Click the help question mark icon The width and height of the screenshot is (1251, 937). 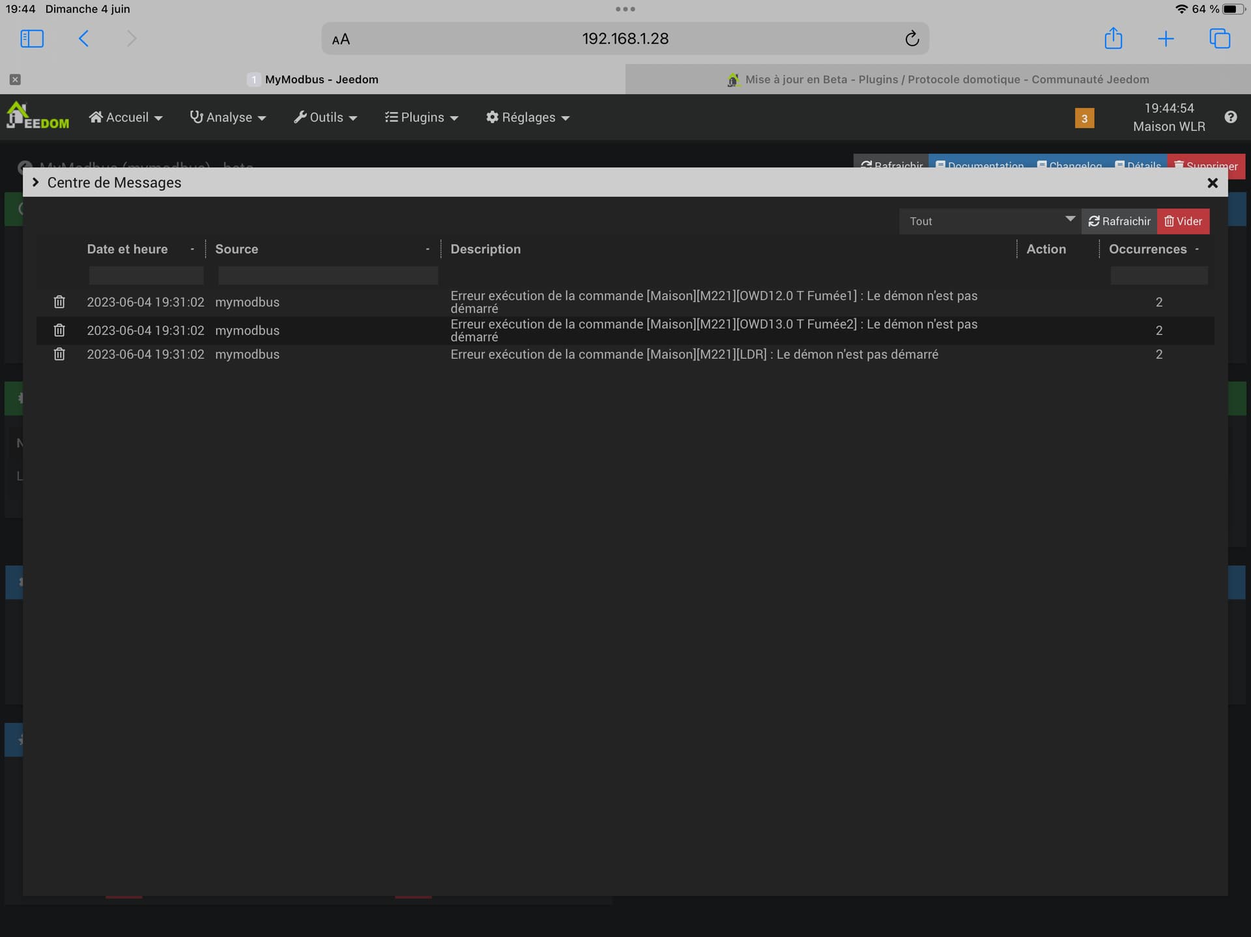[1230, 117]
